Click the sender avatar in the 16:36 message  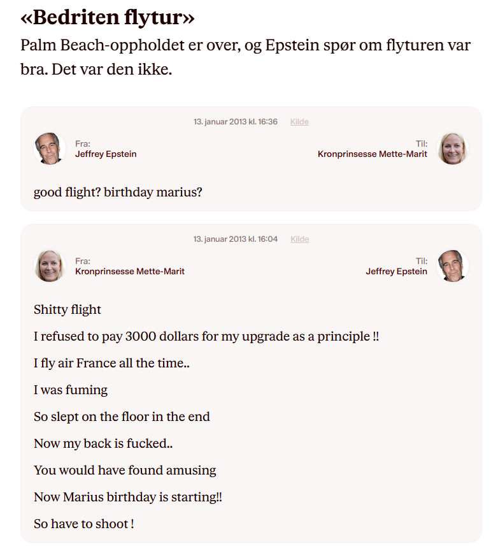pos(49,149)
